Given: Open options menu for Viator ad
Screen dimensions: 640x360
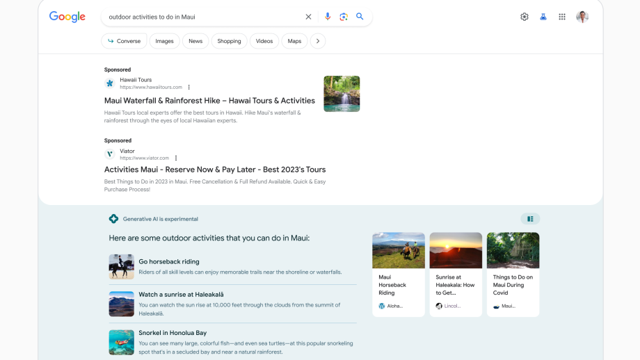Looking at the screenshot, I should click(x=176, y=158).
